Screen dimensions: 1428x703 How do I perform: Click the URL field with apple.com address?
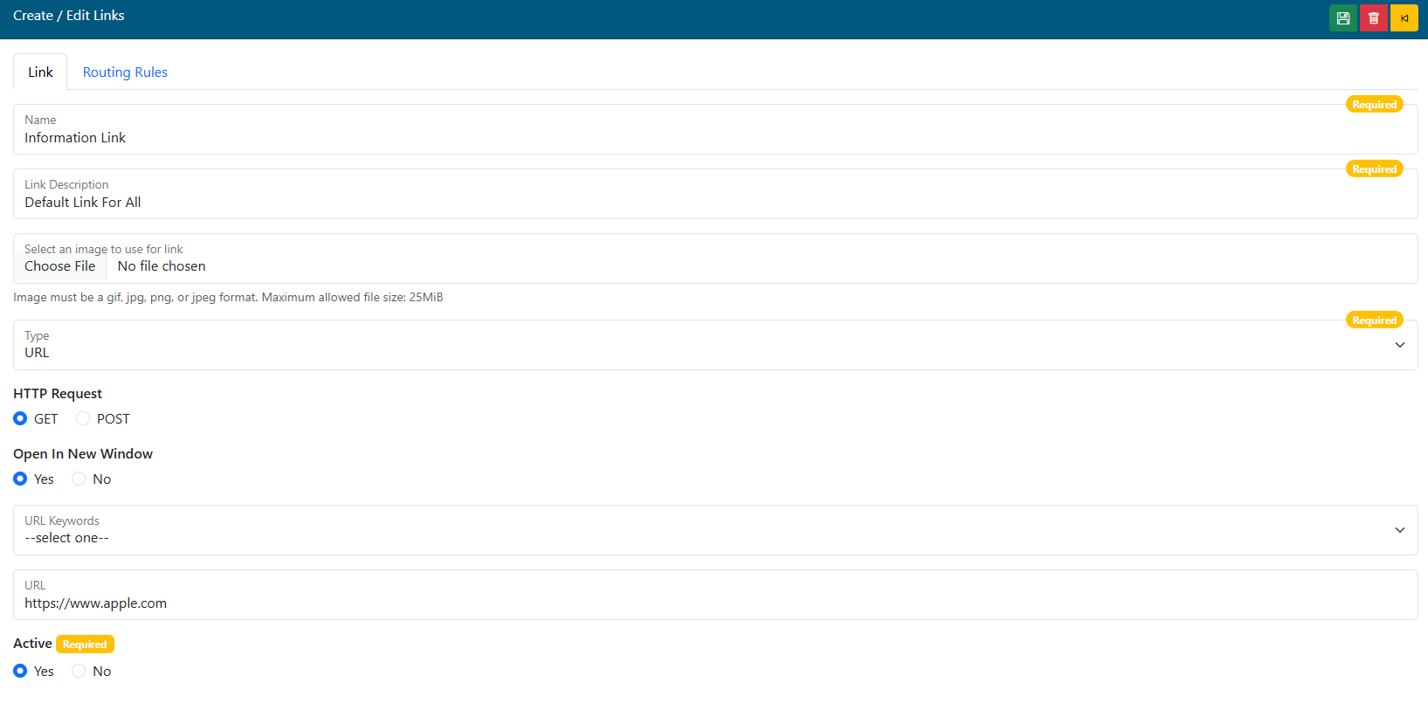click(714, 603)
